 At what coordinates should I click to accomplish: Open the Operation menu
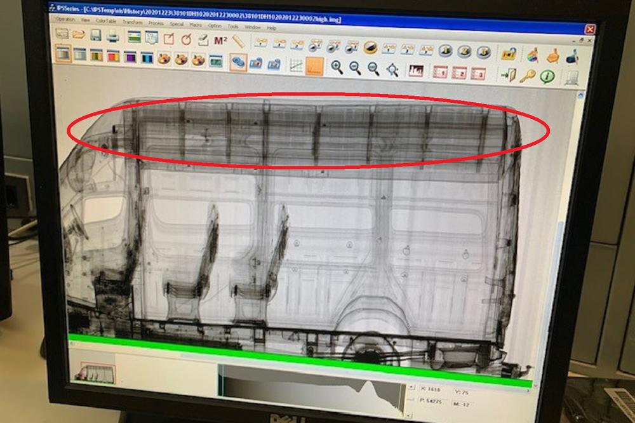point(65,20)
